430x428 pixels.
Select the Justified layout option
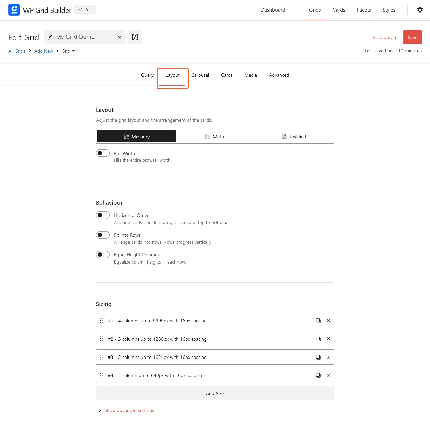[x=294, y=136]
